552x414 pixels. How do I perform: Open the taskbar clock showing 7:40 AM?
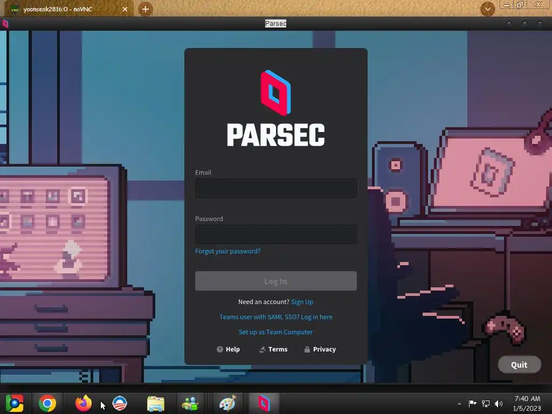point(527,403)
